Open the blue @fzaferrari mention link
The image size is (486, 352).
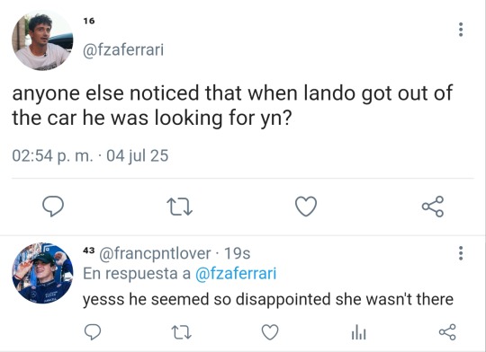236,274
